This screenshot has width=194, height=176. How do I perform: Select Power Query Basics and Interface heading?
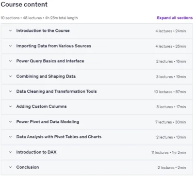pyautogui.click(x=50, y=61)
